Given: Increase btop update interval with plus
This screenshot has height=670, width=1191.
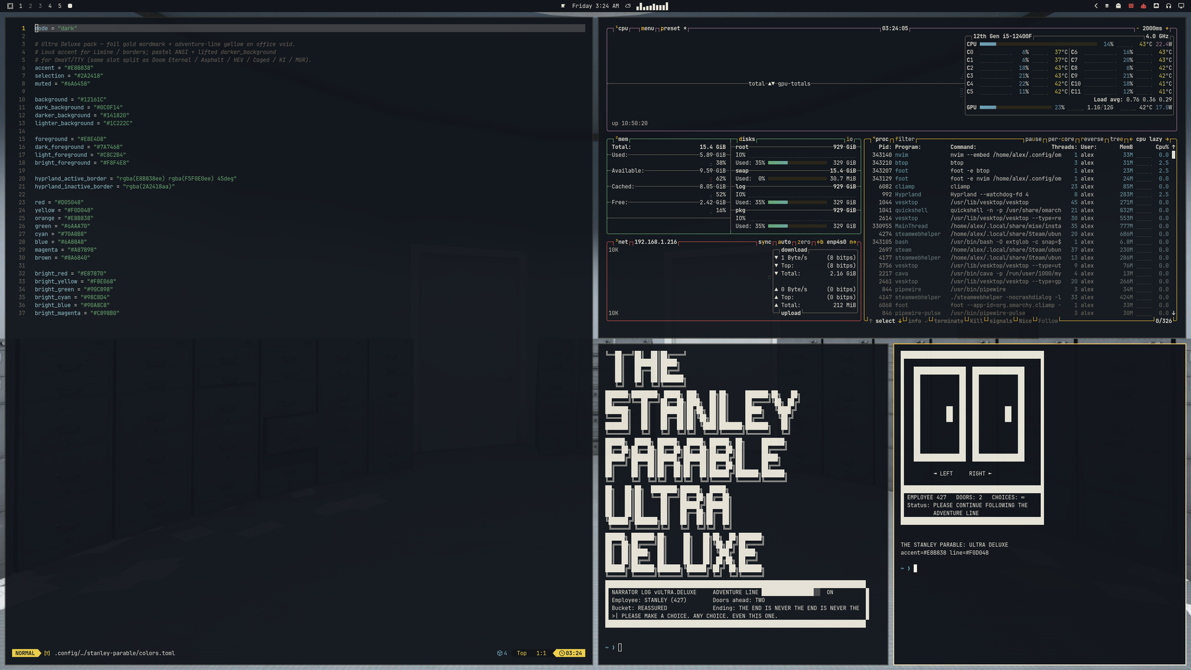Looking at the screenshot, I should pos(1167,28).
